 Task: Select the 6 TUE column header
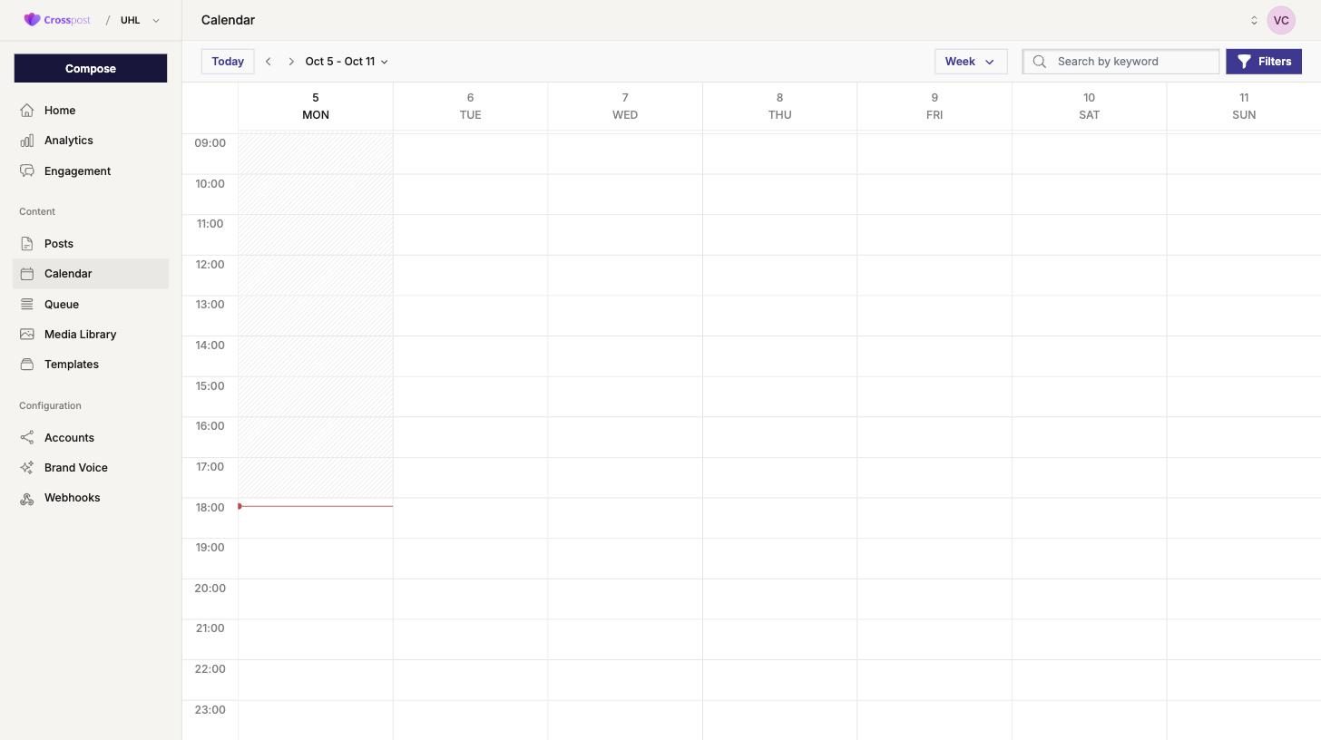point(470,106)
